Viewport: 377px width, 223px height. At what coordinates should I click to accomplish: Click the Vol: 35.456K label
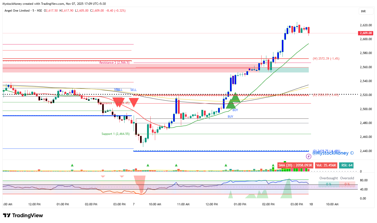[x=326, y=165]
